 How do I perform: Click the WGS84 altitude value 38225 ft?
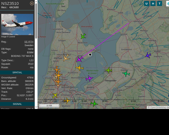(29, 85)
